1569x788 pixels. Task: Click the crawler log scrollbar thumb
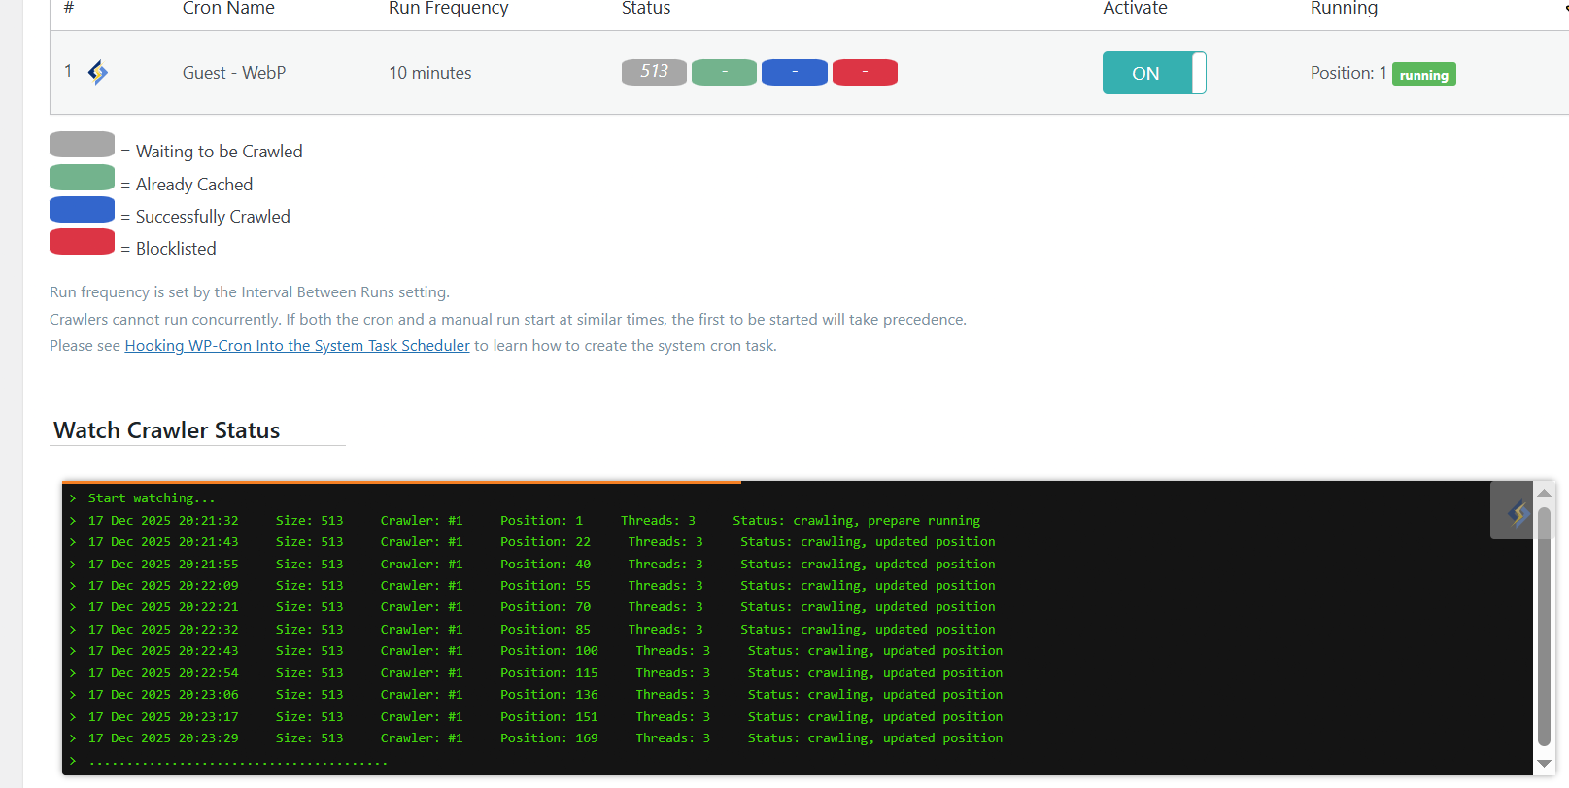(x=1544, y=626)
